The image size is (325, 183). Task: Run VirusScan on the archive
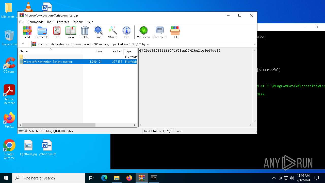tap(143, 32)
